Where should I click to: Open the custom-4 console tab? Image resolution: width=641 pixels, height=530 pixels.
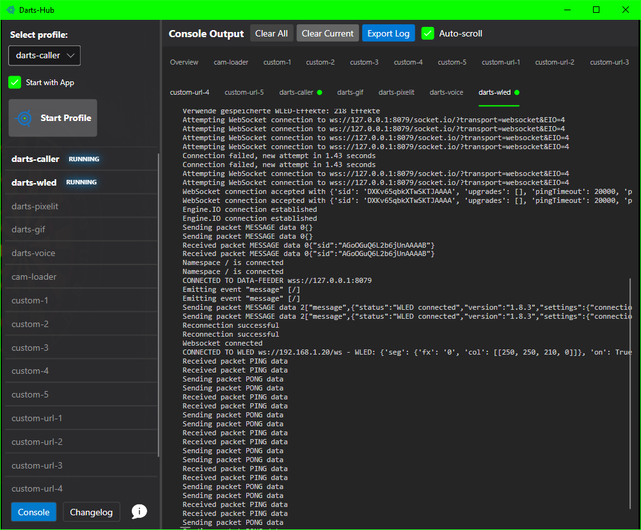tap(408, 62)
